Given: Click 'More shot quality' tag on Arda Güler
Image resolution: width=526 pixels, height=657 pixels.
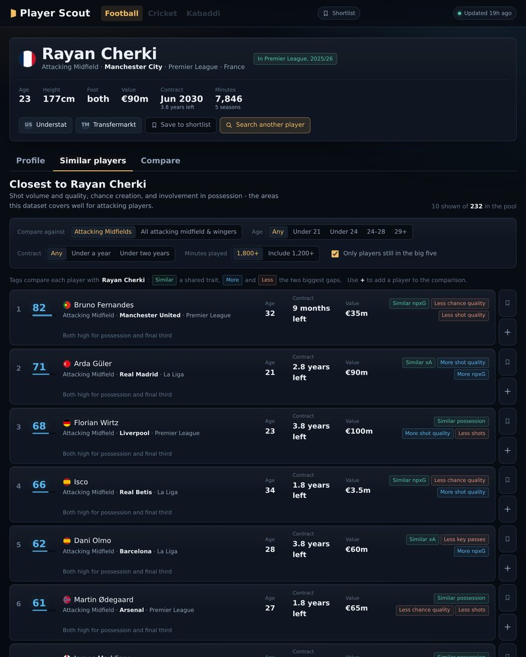Looking at the screenshot, I should coord(463,363).
